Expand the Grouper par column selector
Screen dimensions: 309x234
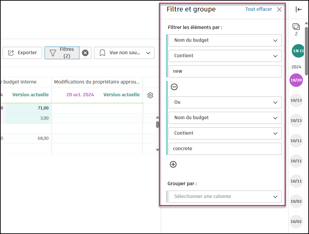225,197
